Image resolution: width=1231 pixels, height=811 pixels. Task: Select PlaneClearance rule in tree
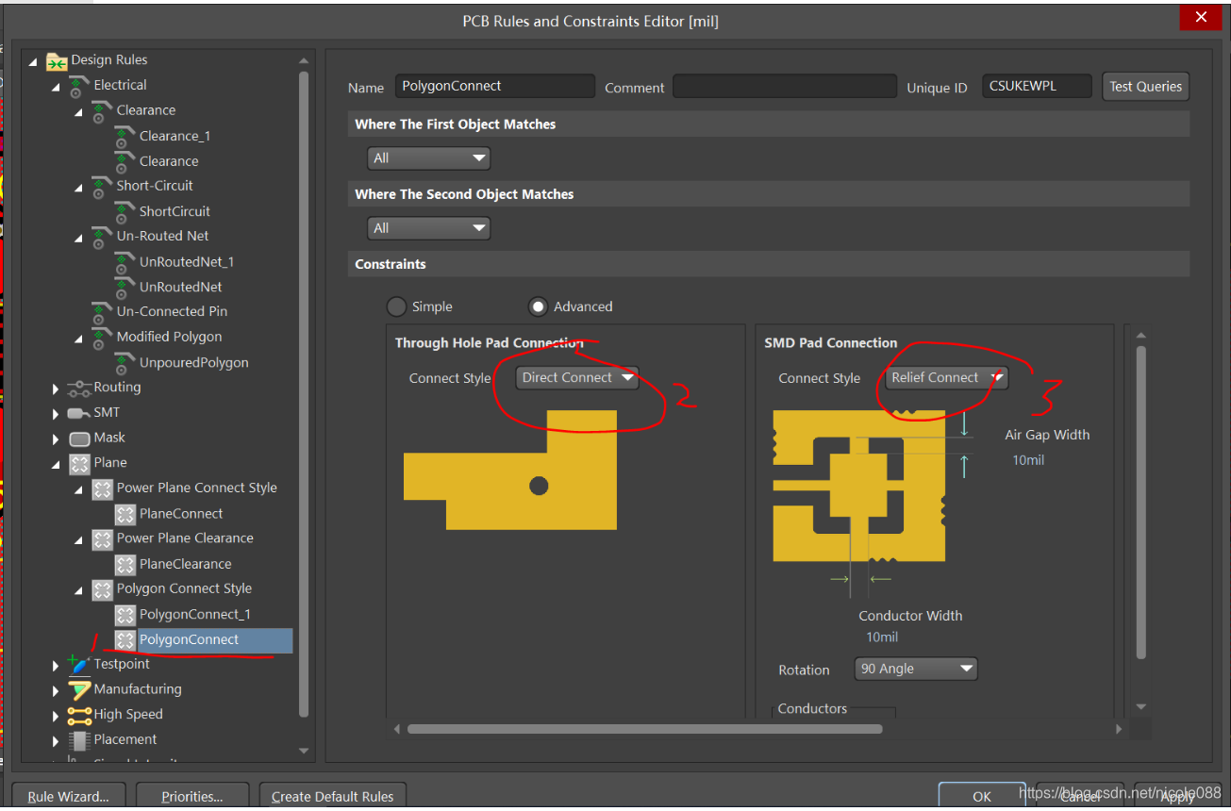click(185, 564)
